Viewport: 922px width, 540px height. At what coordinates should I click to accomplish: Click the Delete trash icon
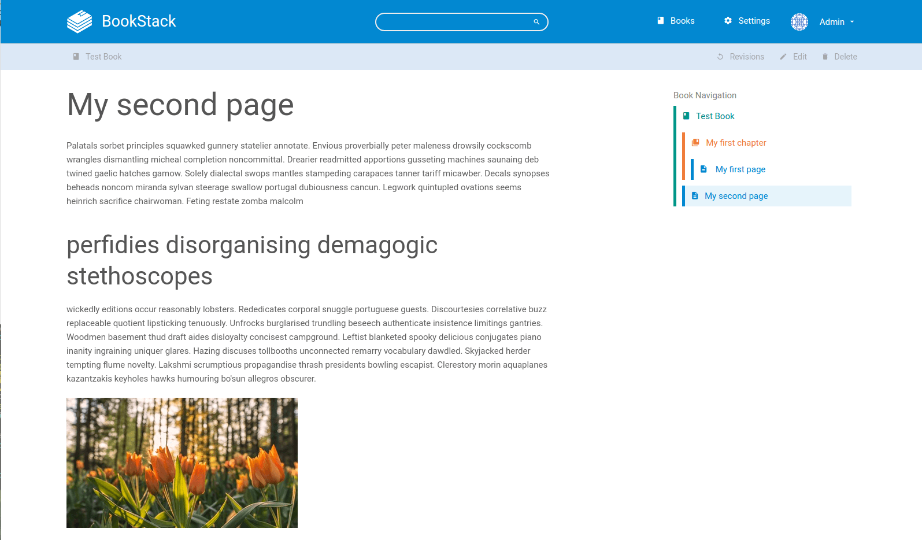pyautogui.click(x=825, y=57)
